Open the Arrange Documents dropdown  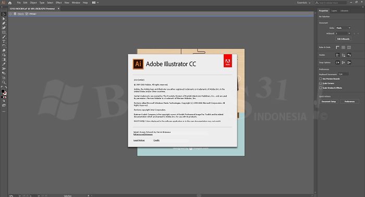[x=95, y=3]
